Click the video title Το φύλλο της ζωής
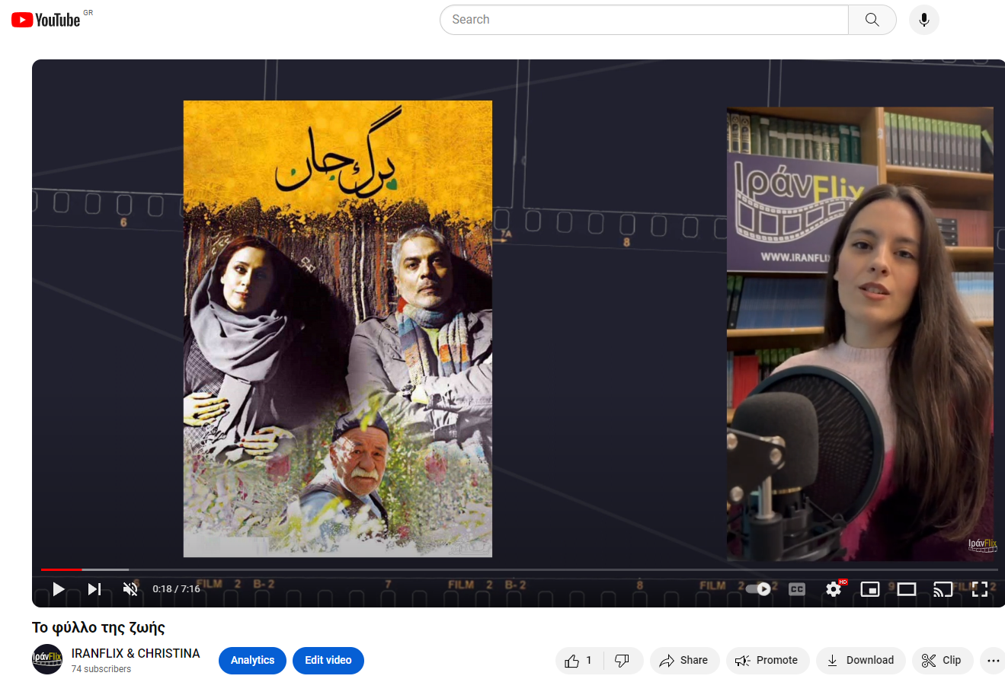 click(98, 627)
